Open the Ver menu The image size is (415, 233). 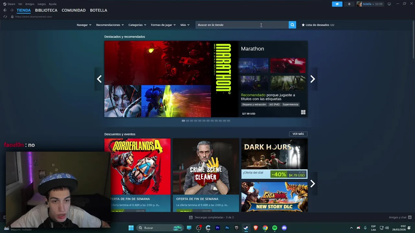(x=20, y=4)
